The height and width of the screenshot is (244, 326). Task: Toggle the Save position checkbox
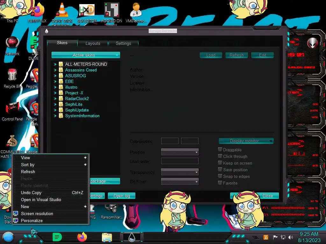point(220,170)
